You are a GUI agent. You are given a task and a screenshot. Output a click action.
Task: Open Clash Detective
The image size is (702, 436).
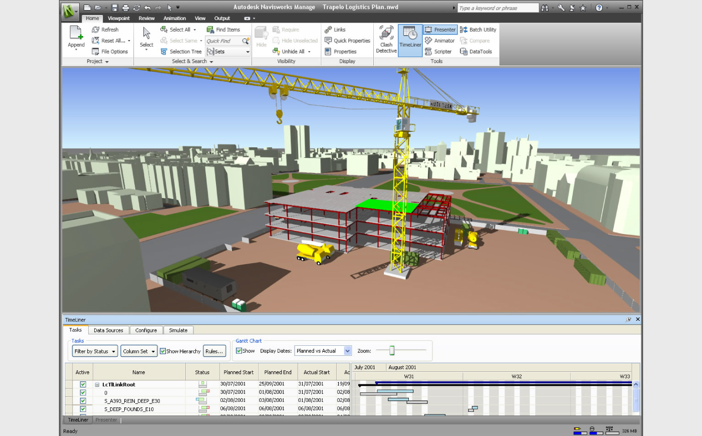(x=386, y=40)
